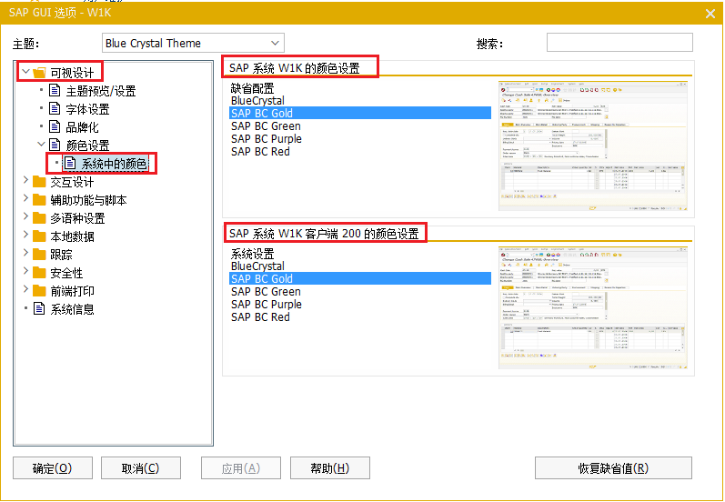Image resolution: width=725 pixels, height=502 pixels.
Task: Select SAP BC Red in W1K system list
Action: (360, 151)
